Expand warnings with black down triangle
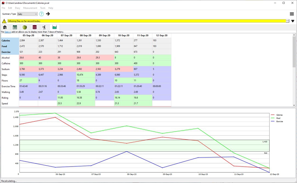The image size is (297, 183). 293,21
